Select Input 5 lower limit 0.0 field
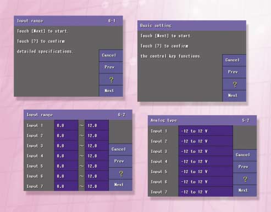 [x=66, y=166]
